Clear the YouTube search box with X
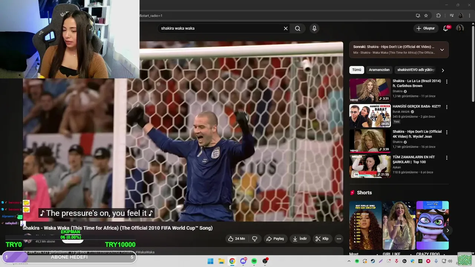This screenshot has height=267, width=475. click(286, 28)
